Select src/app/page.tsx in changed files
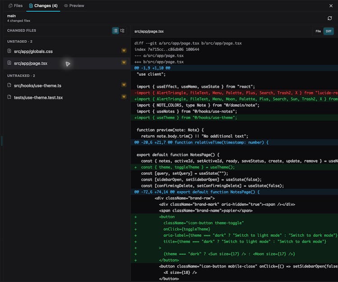The height and width of the screenshot is (282, 338). coord(67,63)
